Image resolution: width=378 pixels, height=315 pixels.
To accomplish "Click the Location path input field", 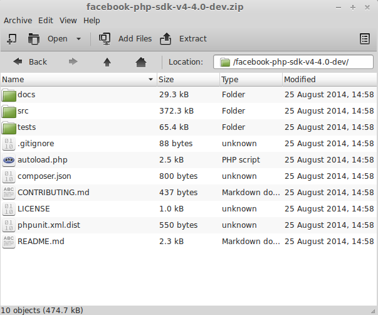I will tap(293, 62).
